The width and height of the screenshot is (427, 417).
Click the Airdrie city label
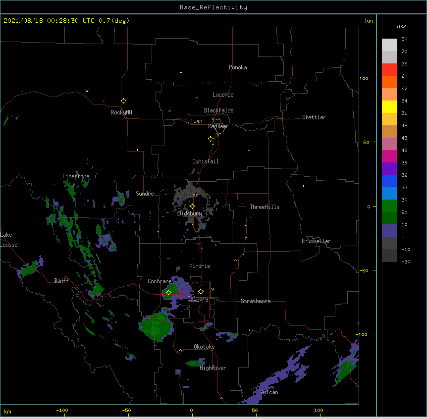pos(200,266)
